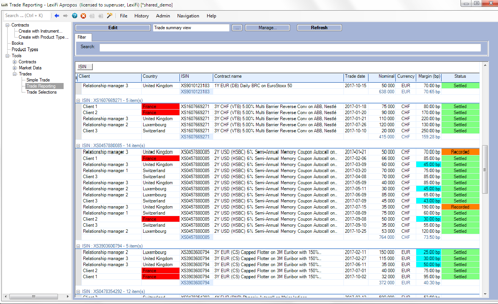
Task: Select Create with Product Type... tree item
Action: (43, 37)
